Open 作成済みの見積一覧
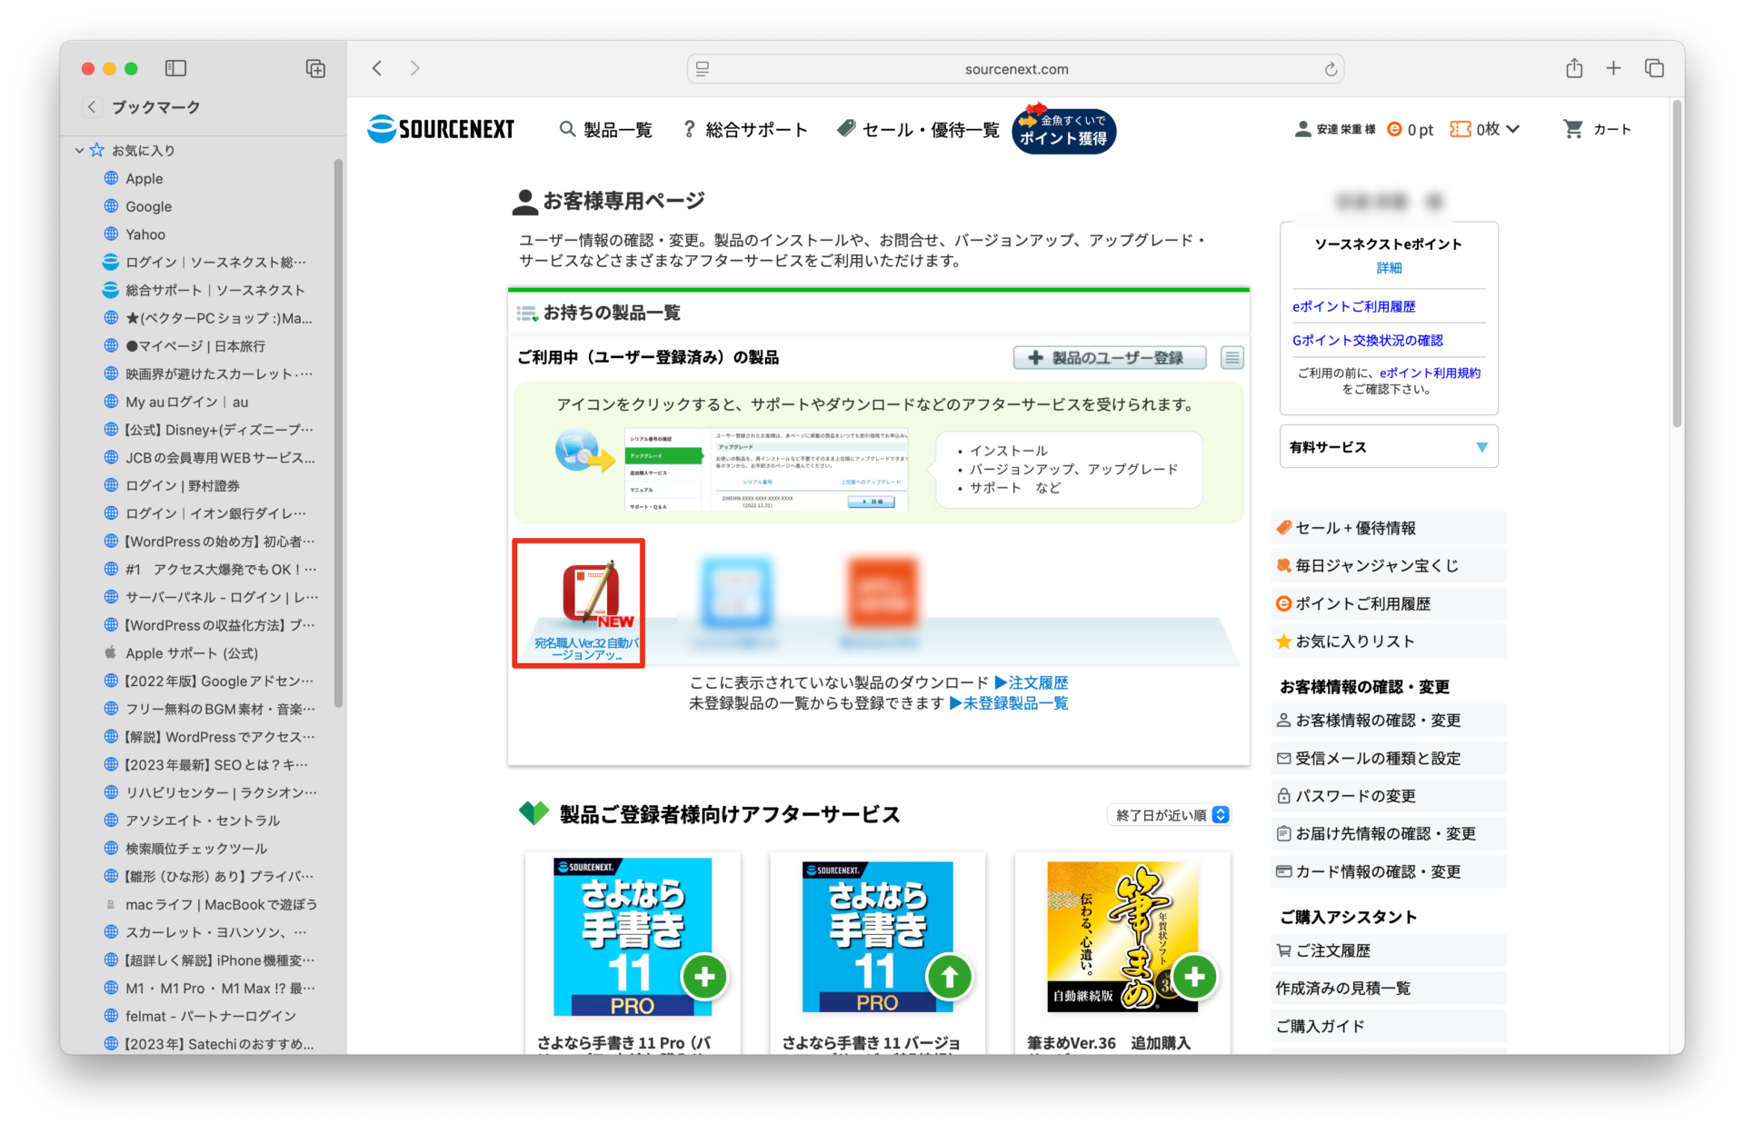 (1389, 989)
